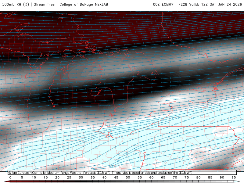The image size is (244, 183).
Task: Click the "Streamlines" label in header
Action: click(x=44, y=4)
